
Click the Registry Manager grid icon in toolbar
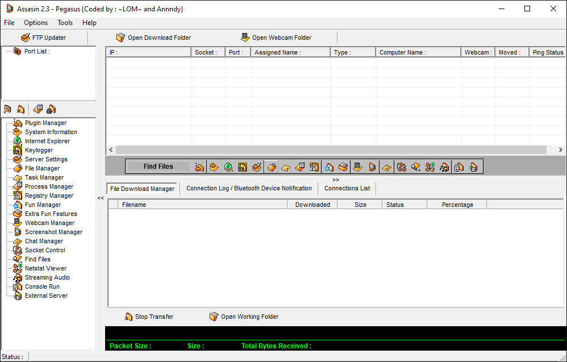pyautogui.click(x=315, y=167)
